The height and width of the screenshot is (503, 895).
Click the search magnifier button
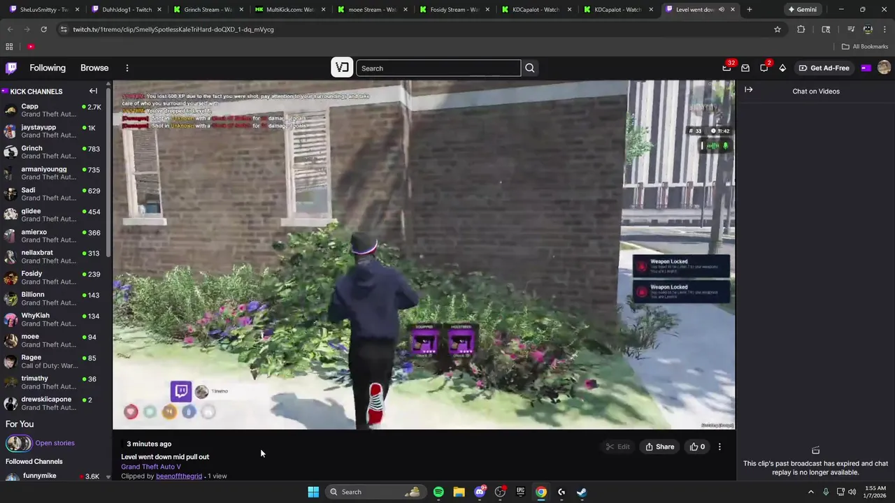(x=530, y=68)
